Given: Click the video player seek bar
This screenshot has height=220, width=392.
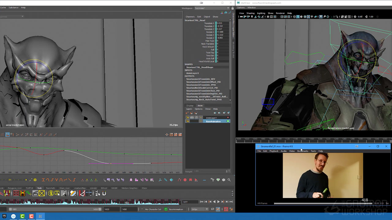Looking at the screenshot, I should (x=322, y=203).
